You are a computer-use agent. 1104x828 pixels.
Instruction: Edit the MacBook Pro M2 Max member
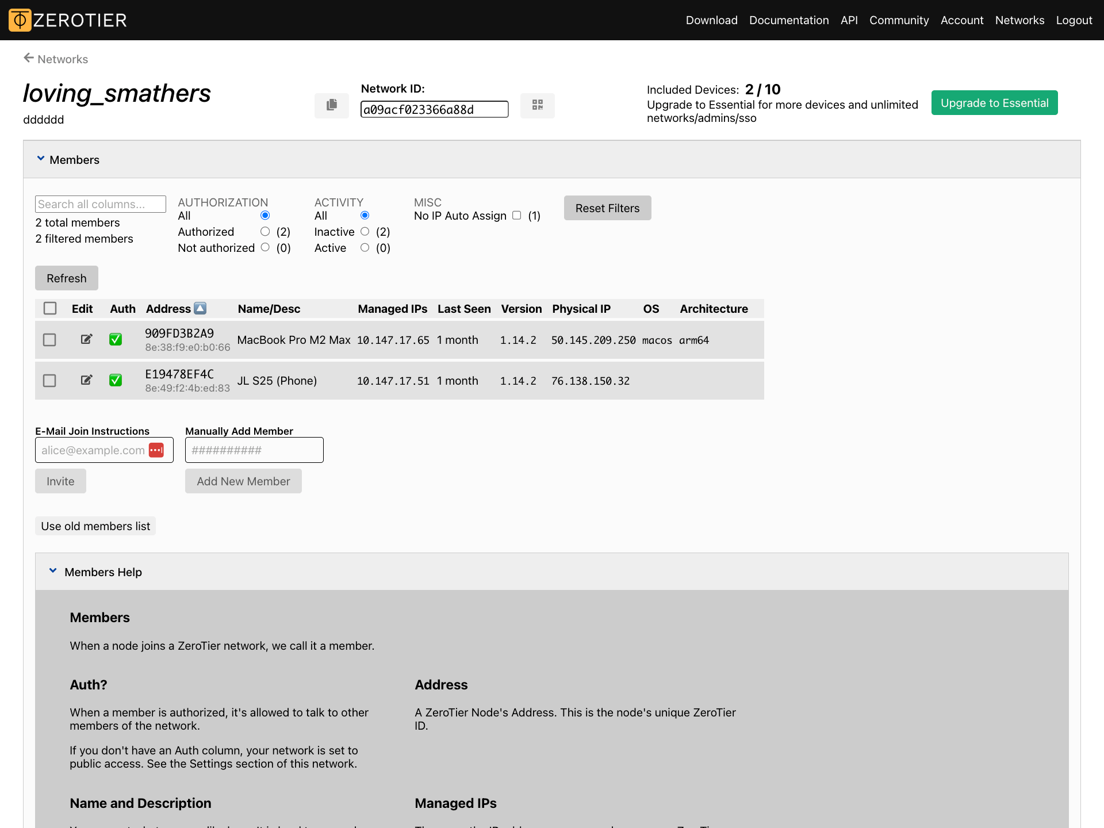click(86, 339)
